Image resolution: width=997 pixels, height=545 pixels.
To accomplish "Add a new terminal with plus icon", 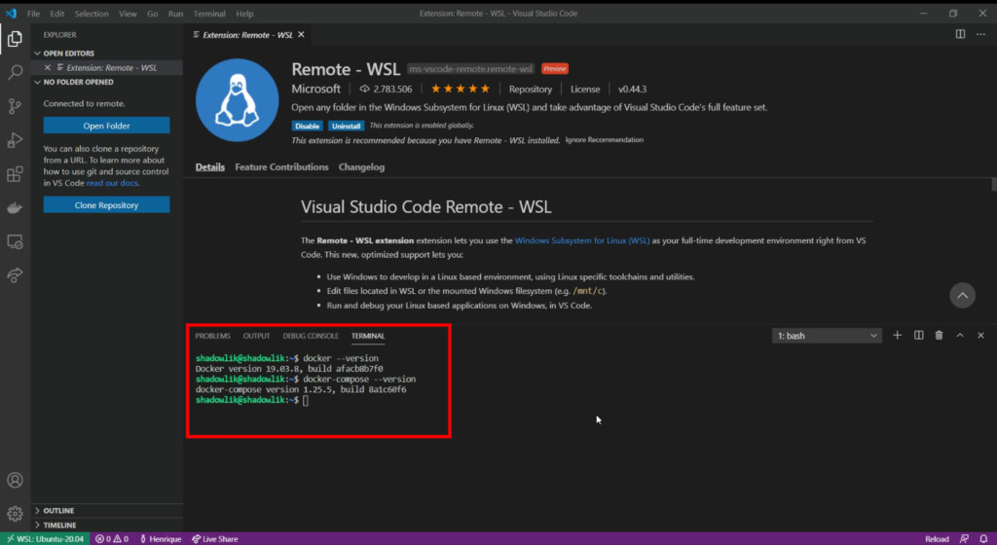I will [897, 336].
